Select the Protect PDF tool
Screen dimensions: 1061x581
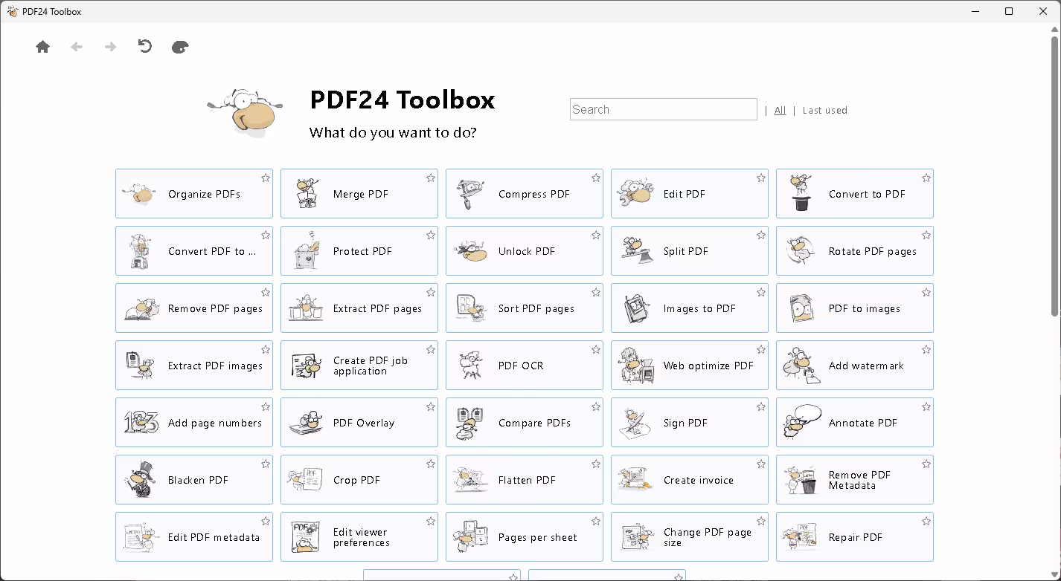click(x=359, y=251)
